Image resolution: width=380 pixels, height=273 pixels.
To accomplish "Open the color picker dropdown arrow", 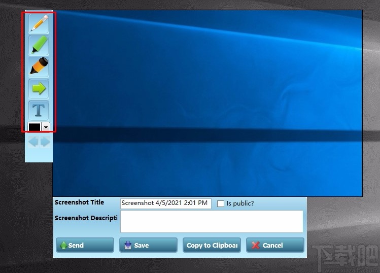I will coord(46,127).
